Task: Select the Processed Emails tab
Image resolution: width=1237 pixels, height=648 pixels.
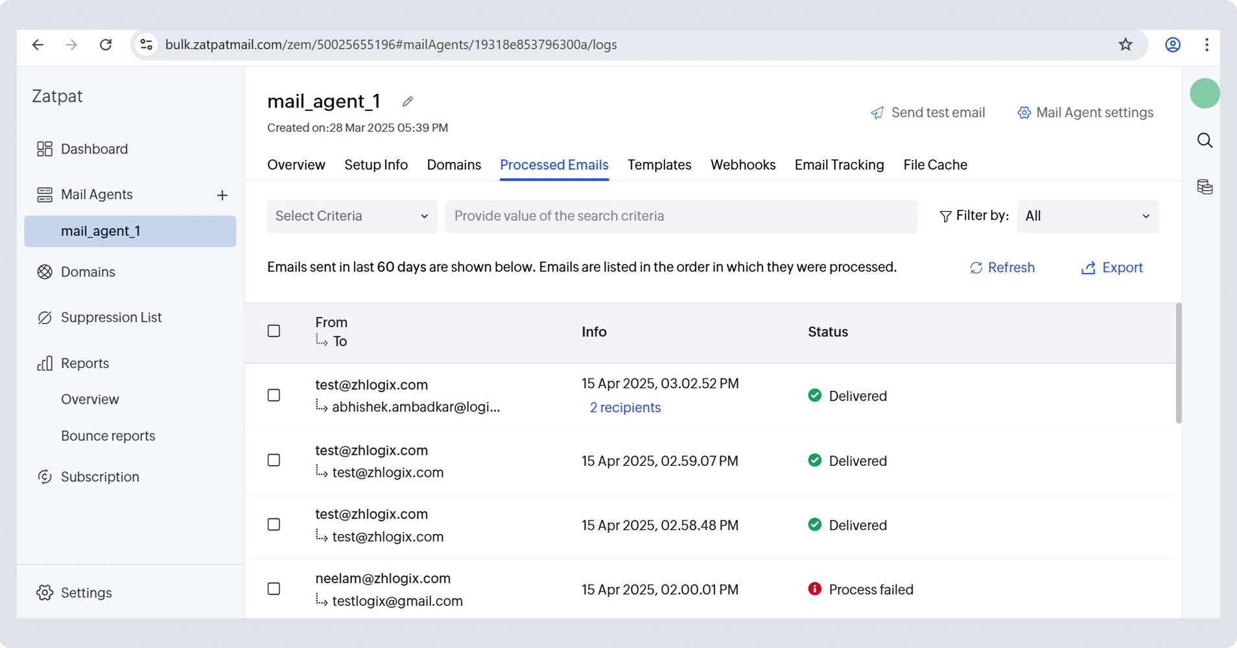Action: 554,165
